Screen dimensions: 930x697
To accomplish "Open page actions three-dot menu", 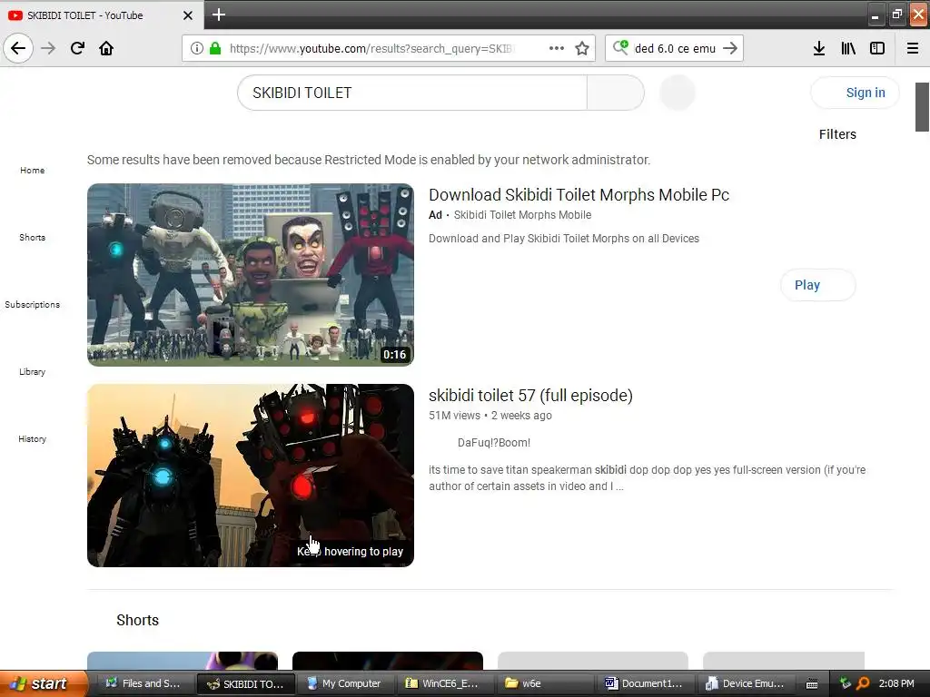I will [x=557, y=48].
